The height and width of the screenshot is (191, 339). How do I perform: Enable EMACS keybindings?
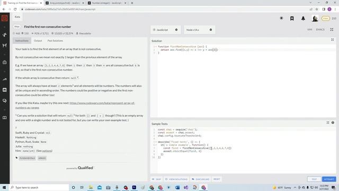tap(320, 30)
